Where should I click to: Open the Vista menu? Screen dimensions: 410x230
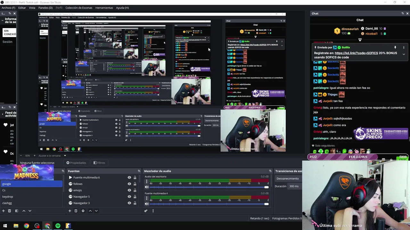point(32,8)
